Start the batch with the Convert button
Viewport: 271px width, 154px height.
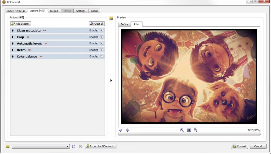click(x=239, y=146)
